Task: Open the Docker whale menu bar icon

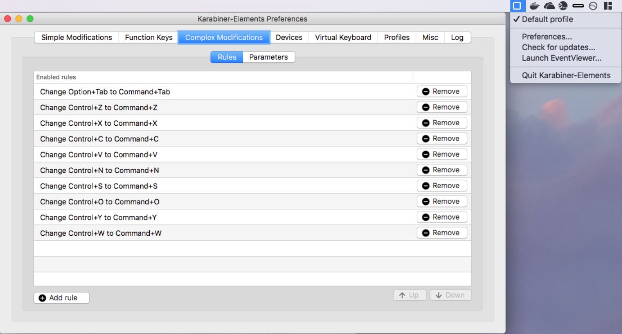Action: [534, 6]
